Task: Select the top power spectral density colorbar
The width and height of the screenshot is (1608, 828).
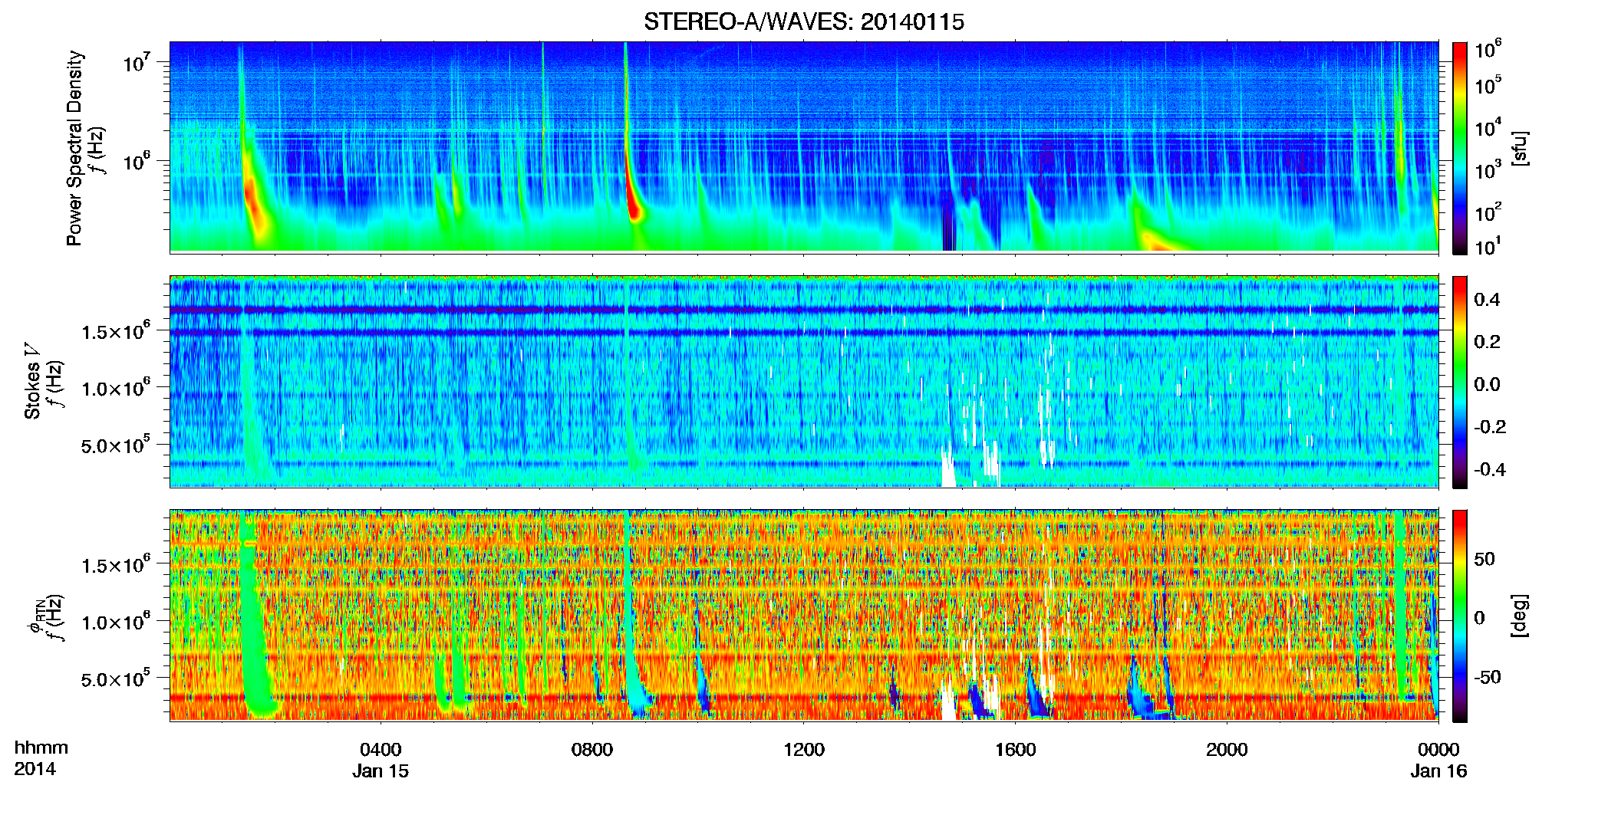Action: click(1460, 148)
